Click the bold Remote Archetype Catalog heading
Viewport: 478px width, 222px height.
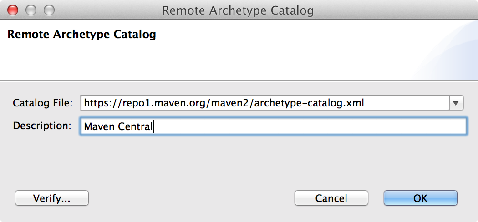[82, 35]
